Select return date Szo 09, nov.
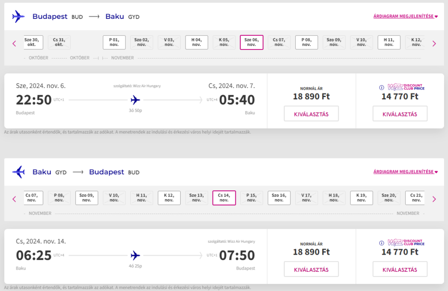The image size is (448, 291). coord(87,198)
